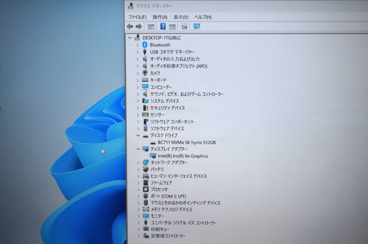Click the Back arrow toolbar icon
Image resolution: width=368 pixels, height=244 pixels.
pyautogui.click(x=130, y=27)
